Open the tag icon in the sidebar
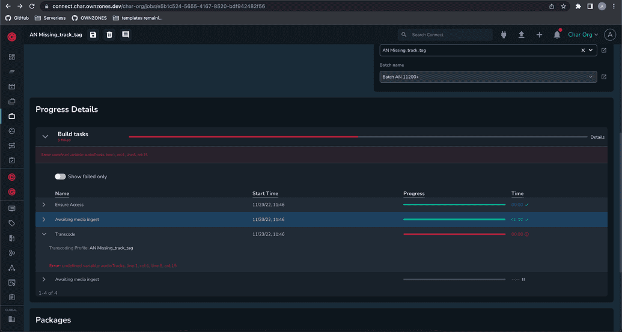This screenshot has height=332, width=622. tap(12, 223)
